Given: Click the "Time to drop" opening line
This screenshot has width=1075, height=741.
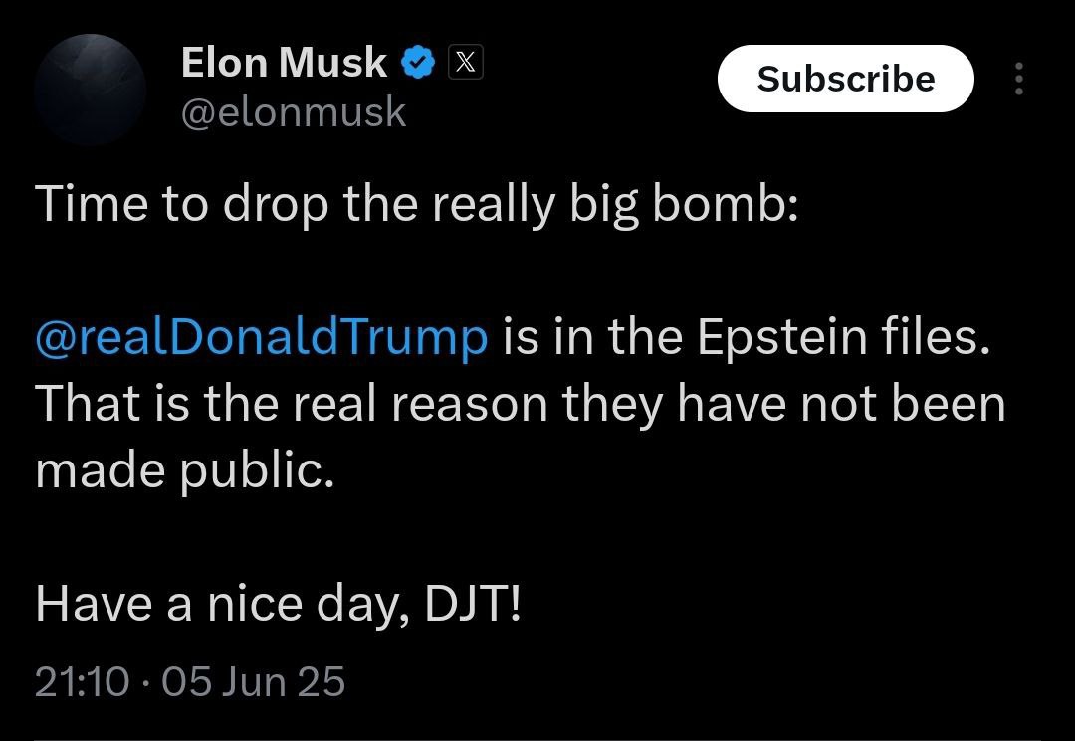Looking at the screenshot, I should click(x=416, y=204).
